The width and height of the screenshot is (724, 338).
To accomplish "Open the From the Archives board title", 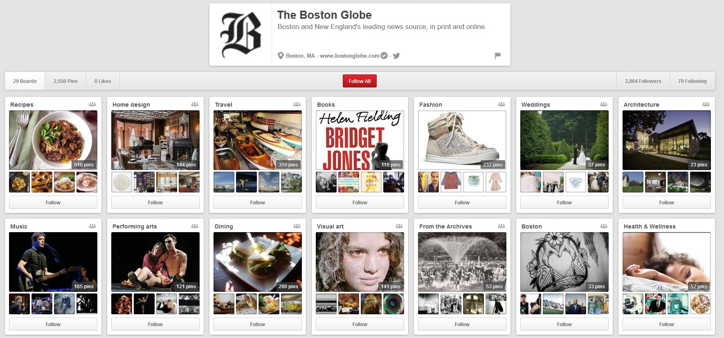I will click(x=445, y=226).
